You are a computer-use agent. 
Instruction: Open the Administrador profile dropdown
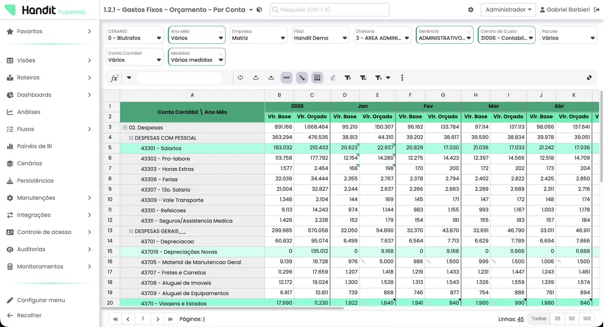(x=508, y=10)
